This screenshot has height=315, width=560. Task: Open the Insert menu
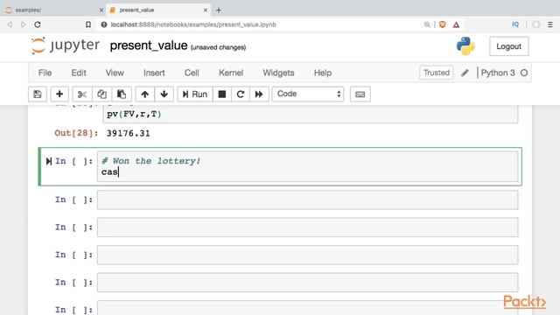coord(154,73)
